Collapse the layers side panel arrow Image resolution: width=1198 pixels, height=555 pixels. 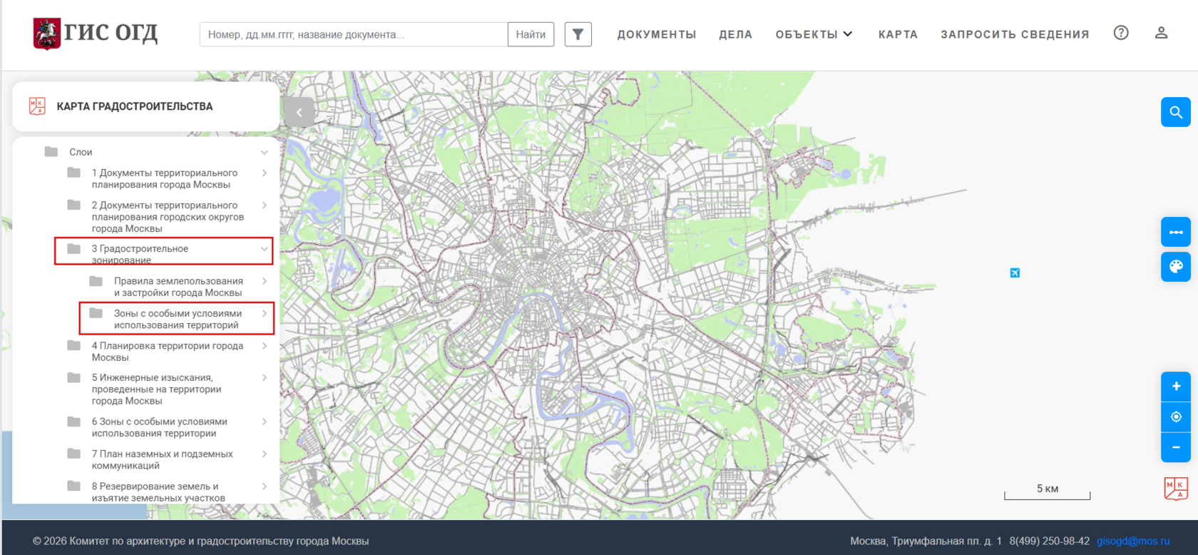(x=299, y=112)
